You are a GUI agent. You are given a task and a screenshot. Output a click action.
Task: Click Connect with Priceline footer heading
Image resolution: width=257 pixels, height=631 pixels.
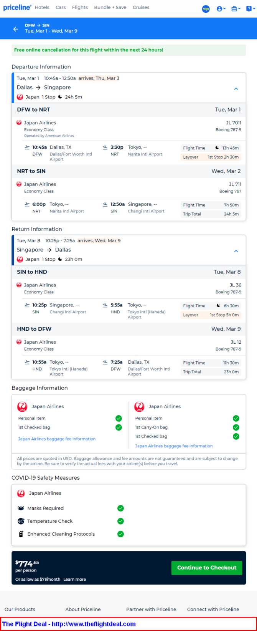(x=213, y=609)
